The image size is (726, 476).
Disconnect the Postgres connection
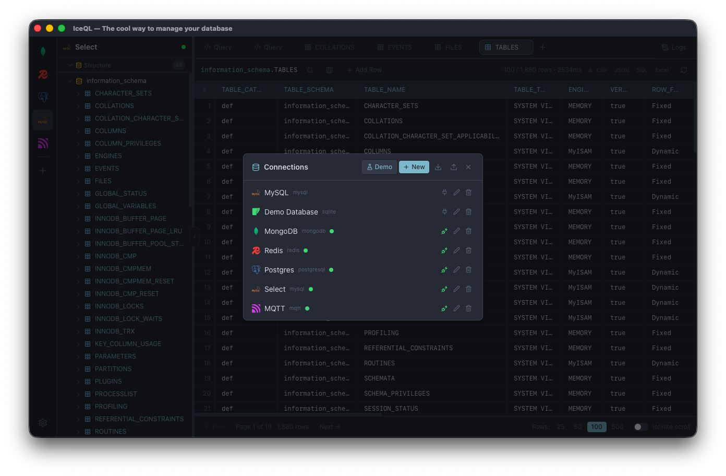(444, 270)
